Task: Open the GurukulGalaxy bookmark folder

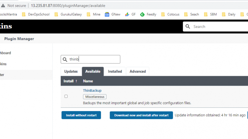Action: tap(68, 14)
